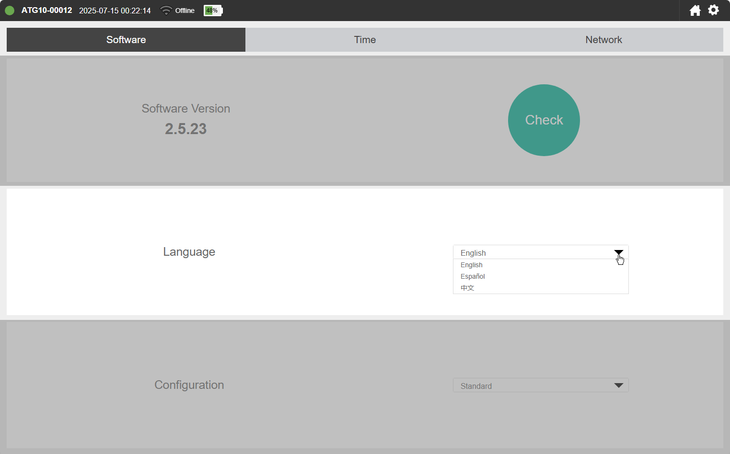Pick the English option in the open list

(472, 265)
